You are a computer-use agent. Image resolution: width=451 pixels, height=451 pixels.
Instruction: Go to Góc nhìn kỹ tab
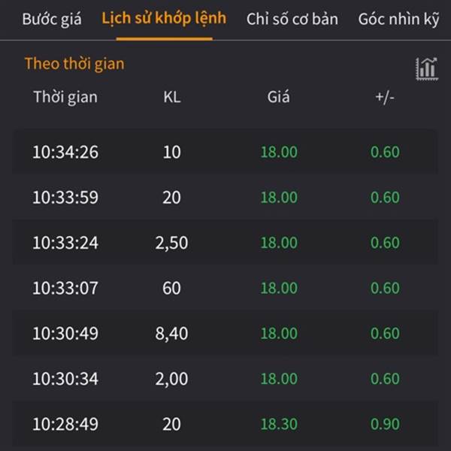398,20
